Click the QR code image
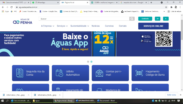Image resolution: width=183 pixels, height=104 pixels. pos(164,39)
